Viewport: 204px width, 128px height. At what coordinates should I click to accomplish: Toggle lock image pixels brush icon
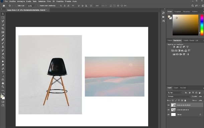tap(176, 100)
